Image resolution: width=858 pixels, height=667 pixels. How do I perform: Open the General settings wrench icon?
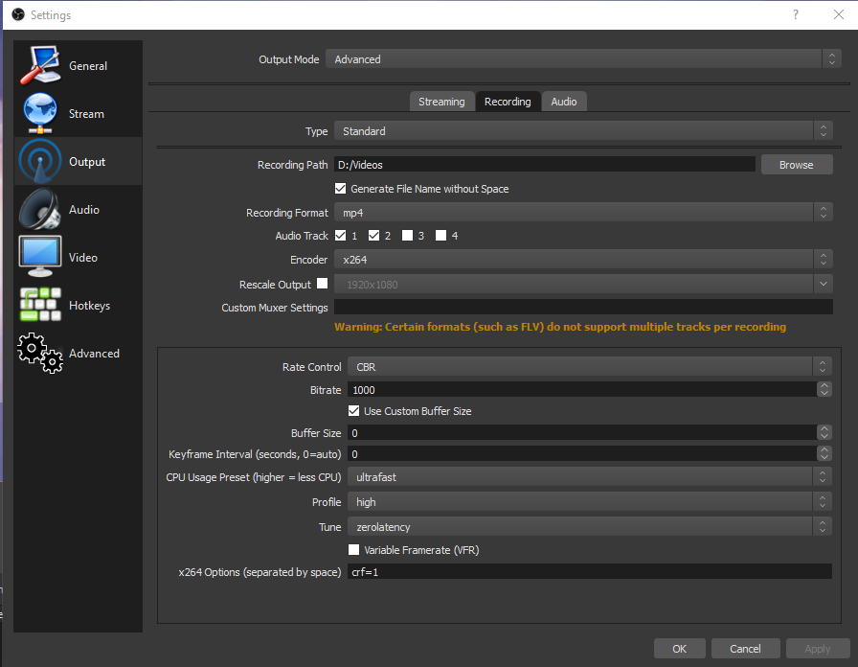tap(40, 65)
